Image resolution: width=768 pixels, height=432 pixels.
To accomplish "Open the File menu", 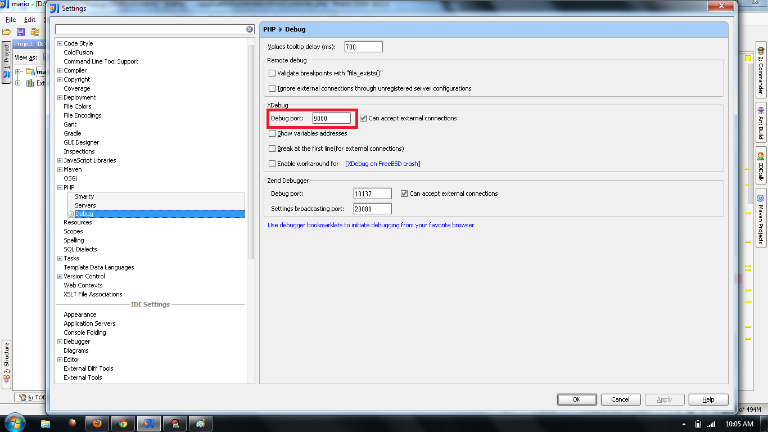I will [x=11, y=20].
